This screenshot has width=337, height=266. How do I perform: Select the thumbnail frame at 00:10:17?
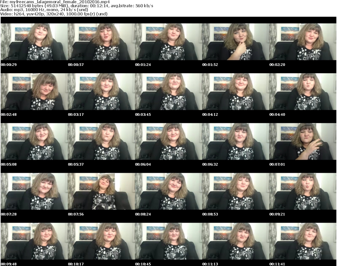coord(101,241)
